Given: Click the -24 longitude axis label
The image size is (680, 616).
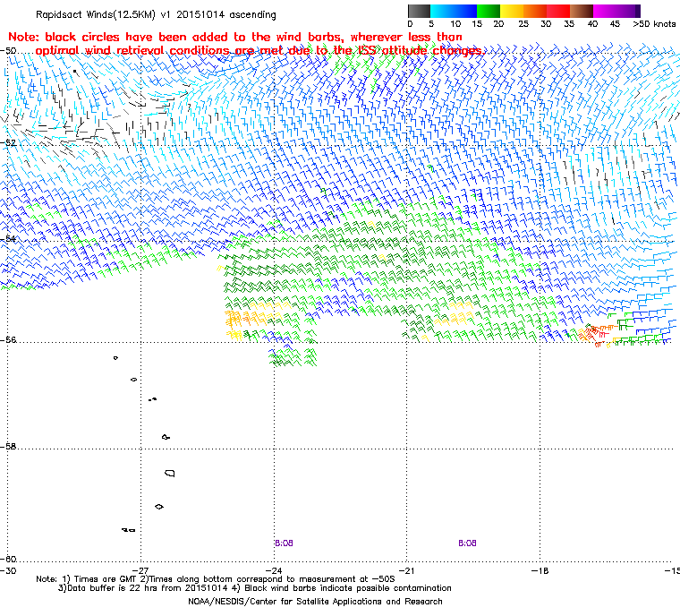Looking at the screenshot, I should point(274,570).
